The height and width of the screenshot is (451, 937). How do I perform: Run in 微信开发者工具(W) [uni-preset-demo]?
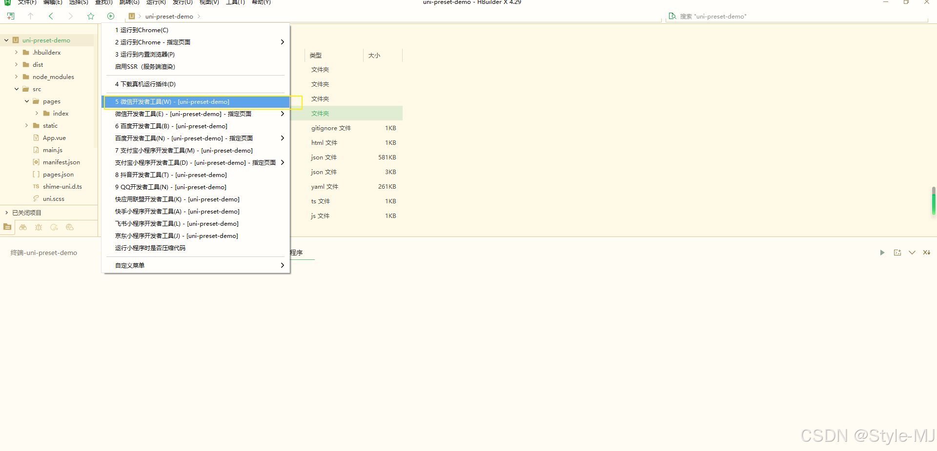(x=196, y=102)
